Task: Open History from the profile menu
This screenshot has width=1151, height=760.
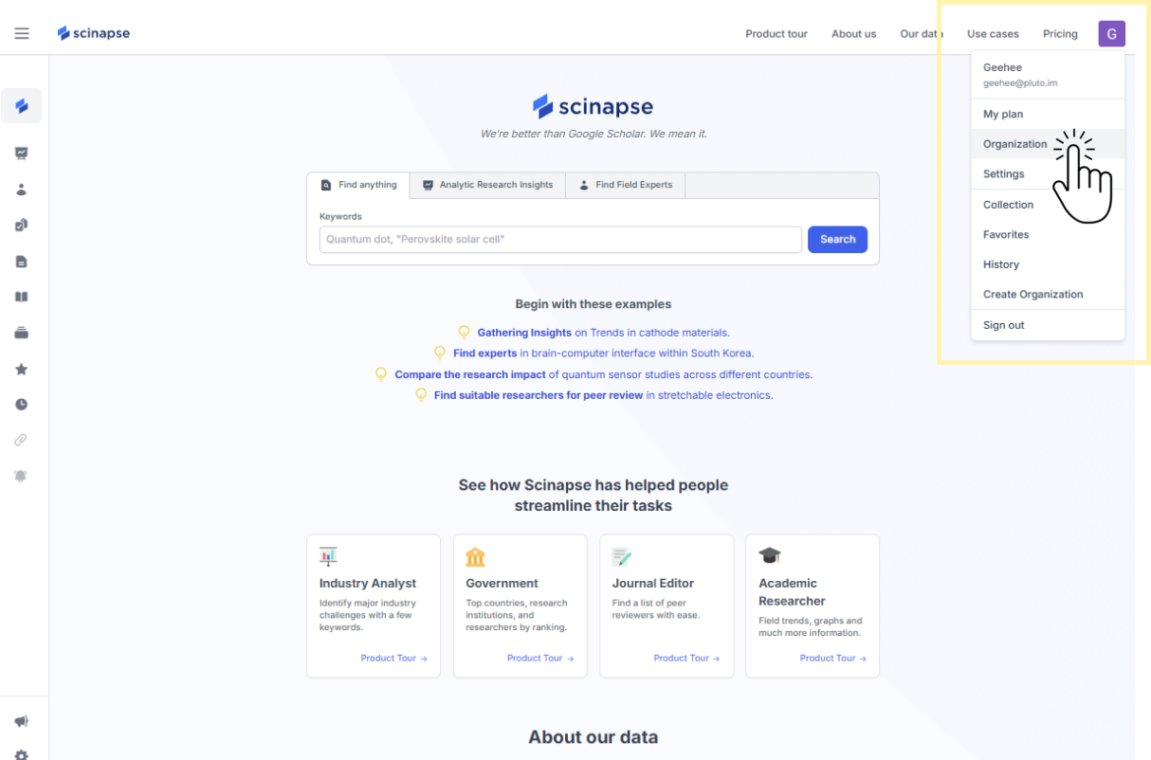Action: pyautogui.click(x=1048, y=264)
